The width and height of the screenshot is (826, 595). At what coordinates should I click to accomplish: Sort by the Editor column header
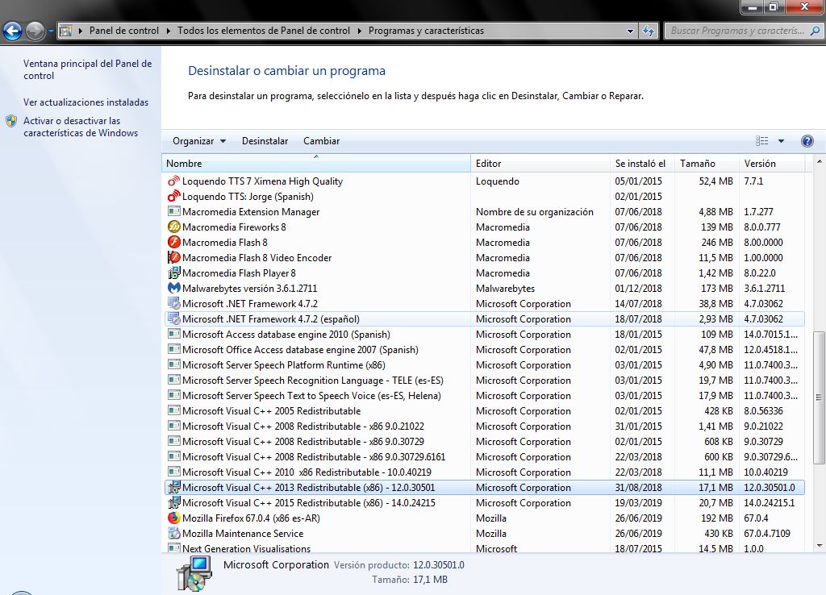[x=540, y=163]
